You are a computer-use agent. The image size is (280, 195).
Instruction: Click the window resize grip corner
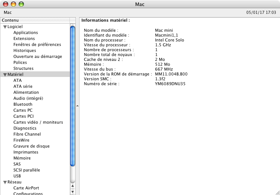[277, 192]
